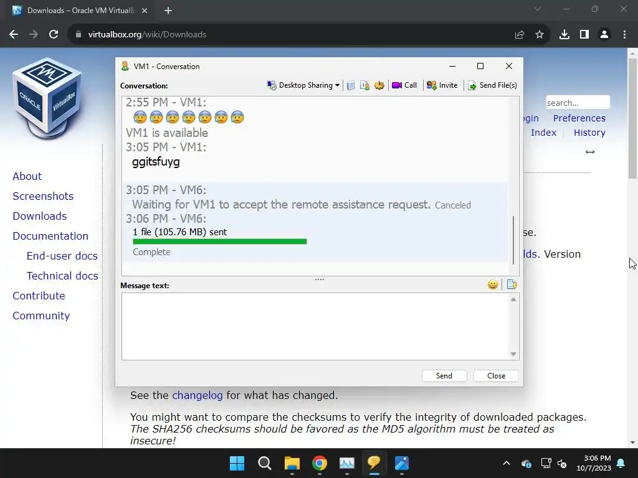The height and width of the screenshot is (478, 638).
Task: Open a new Chrome tab
Action: click(168, 11)
